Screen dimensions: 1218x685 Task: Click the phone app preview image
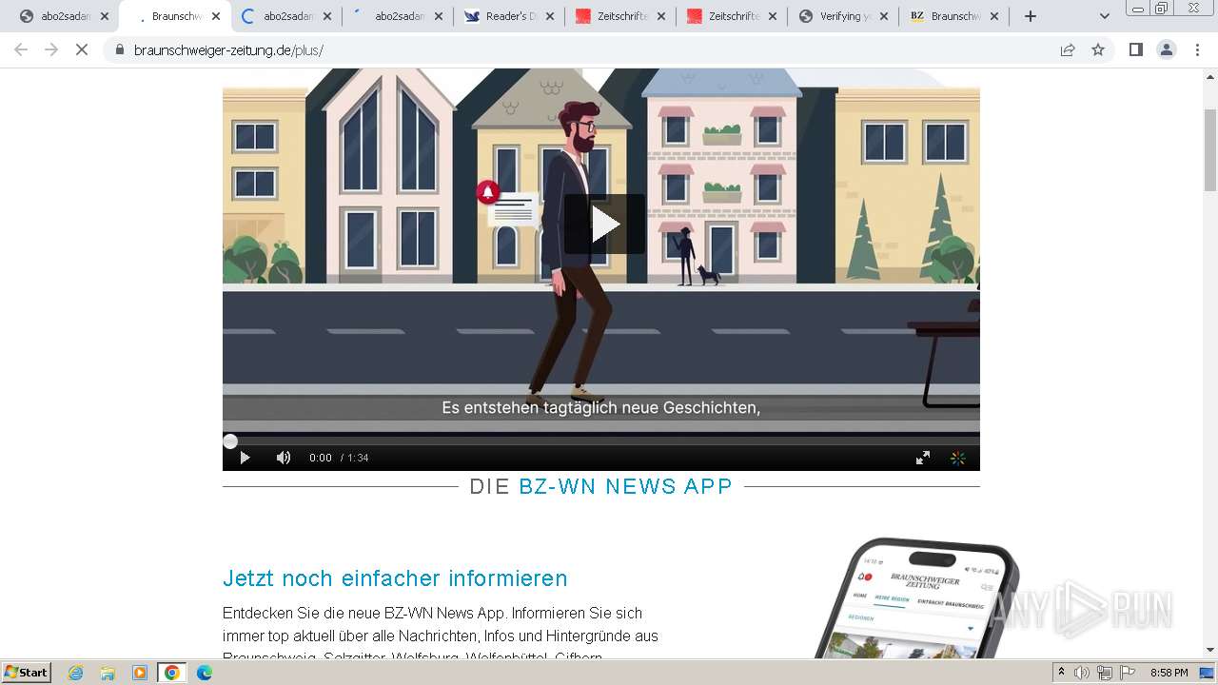(x=918, y=599)
